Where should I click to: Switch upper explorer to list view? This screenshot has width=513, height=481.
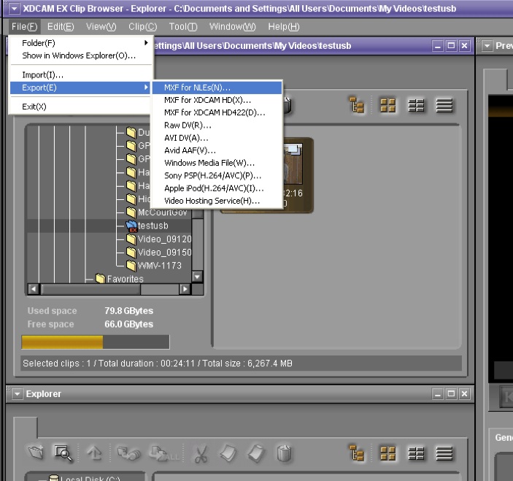[x=444, y=105]
